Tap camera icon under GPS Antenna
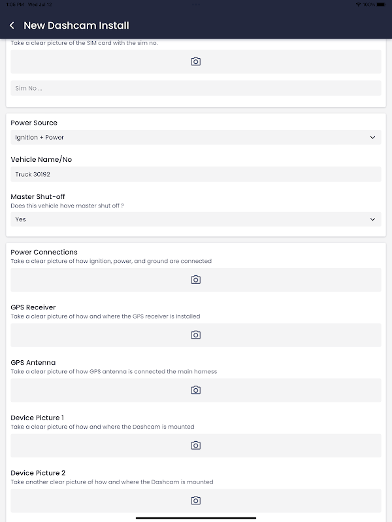 pos(195,390)
